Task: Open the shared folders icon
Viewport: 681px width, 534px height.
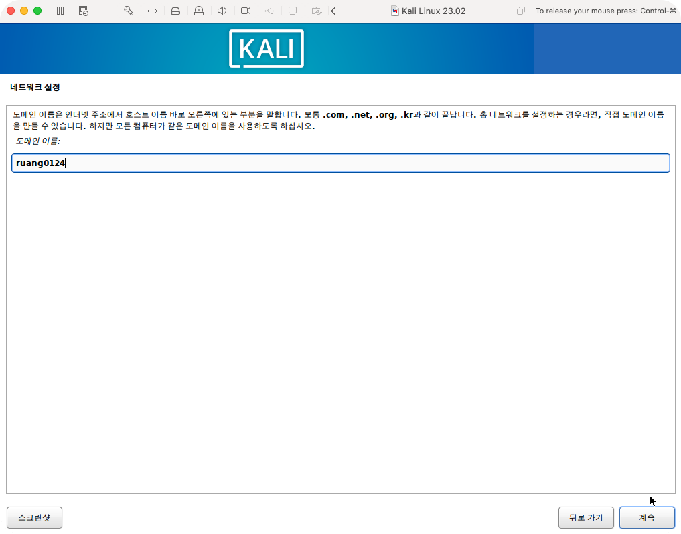Action: click(x=317, y=11)
